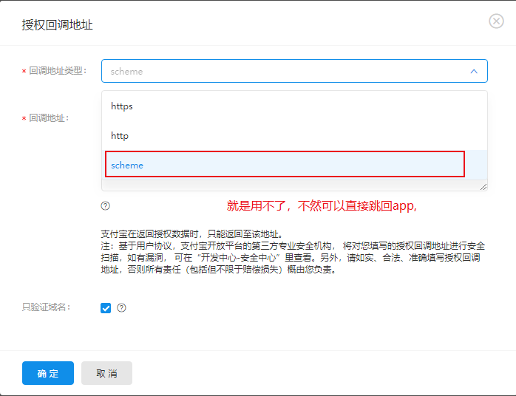Toggle the 只验证域名 checkbox
The image size is (516, 396).
(106, 308)
